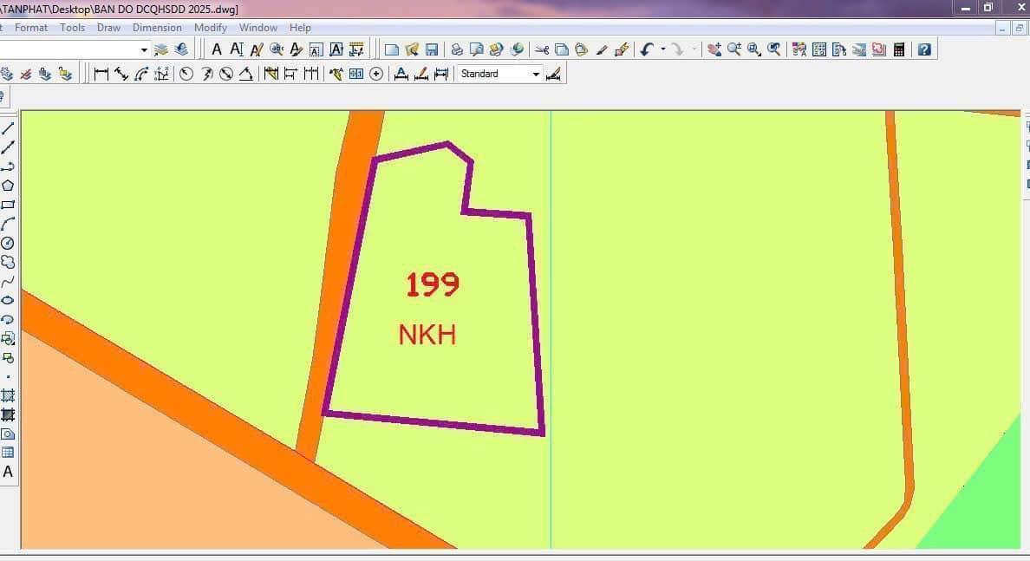Screen dimensions: 1030x561
Task: Select the Revision Cloud tool
Action: pyautogui.click(x=8, y=262)
